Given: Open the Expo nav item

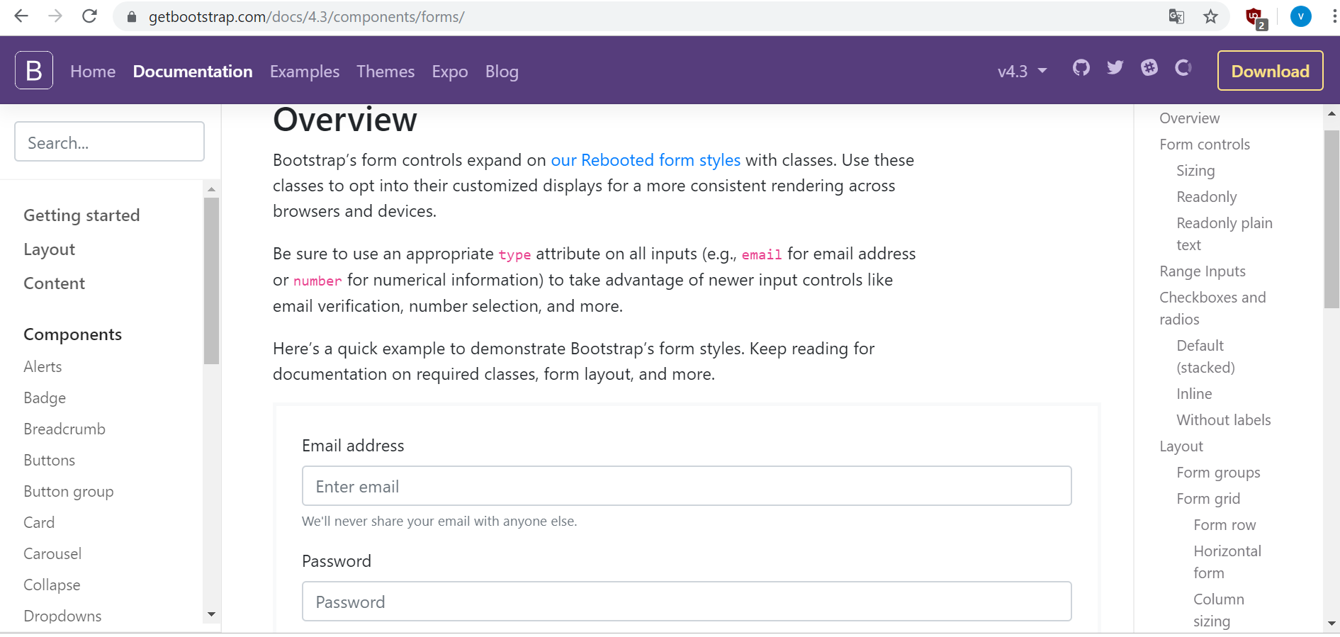Looking at the screenshot, I should point(450,72).
